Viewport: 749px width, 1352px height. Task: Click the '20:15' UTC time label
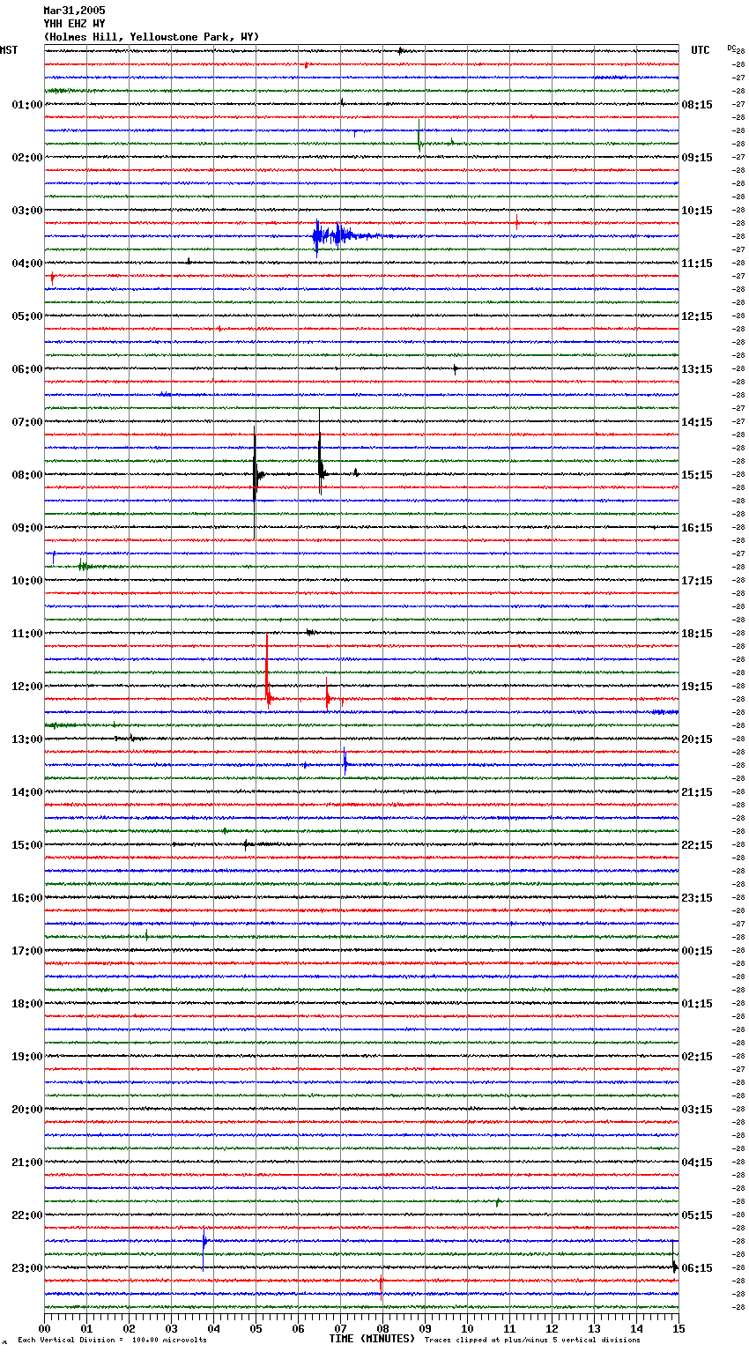point(697,739)
